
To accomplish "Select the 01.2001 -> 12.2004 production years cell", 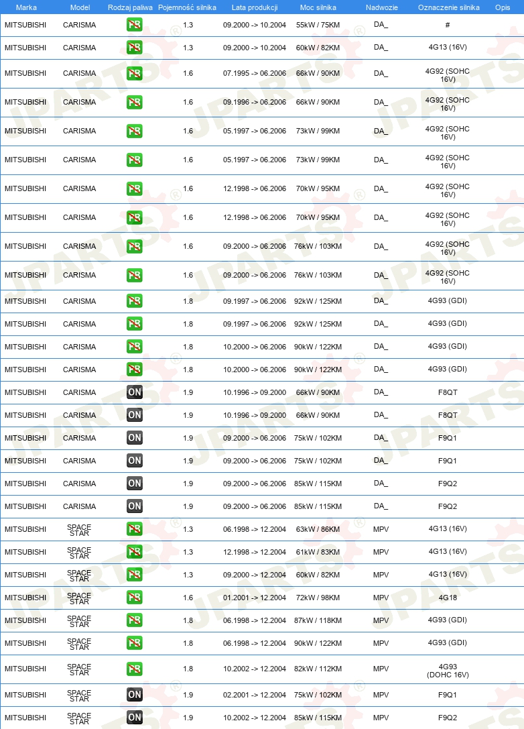I will click(x=255, y=598).
